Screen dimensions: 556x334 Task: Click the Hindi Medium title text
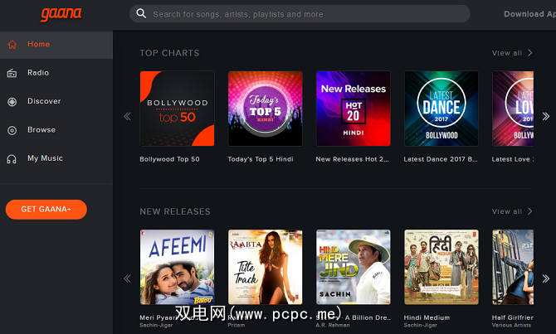pos(427,317)
